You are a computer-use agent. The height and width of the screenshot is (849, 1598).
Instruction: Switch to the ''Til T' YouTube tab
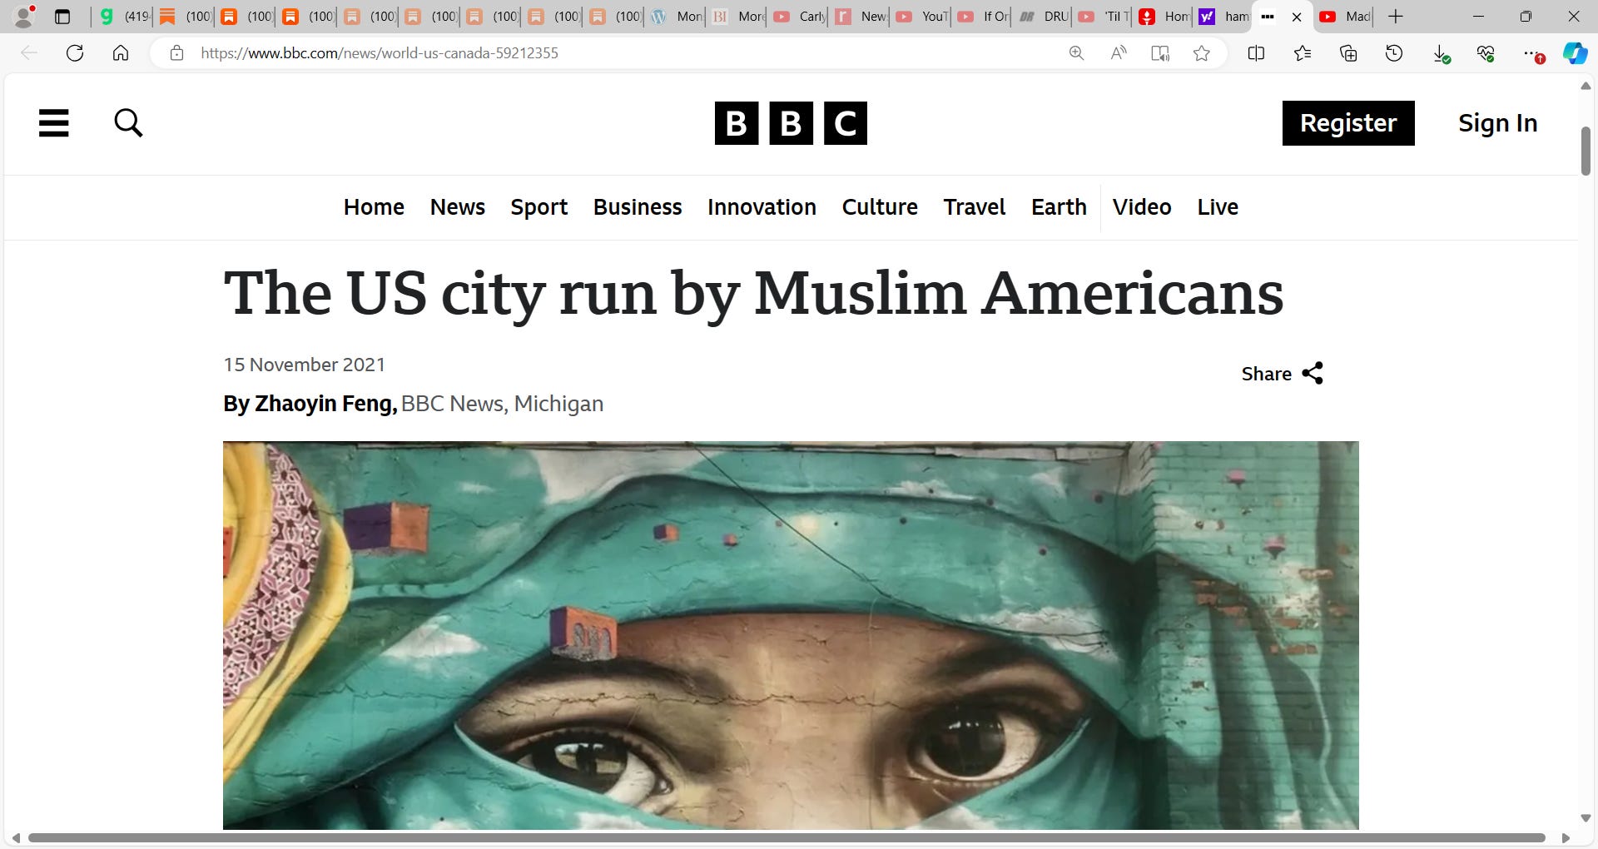point(1103,17)
